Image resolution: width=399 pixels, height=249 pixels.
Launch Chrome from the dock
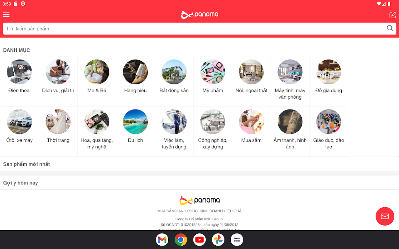[x=181, y=240]
